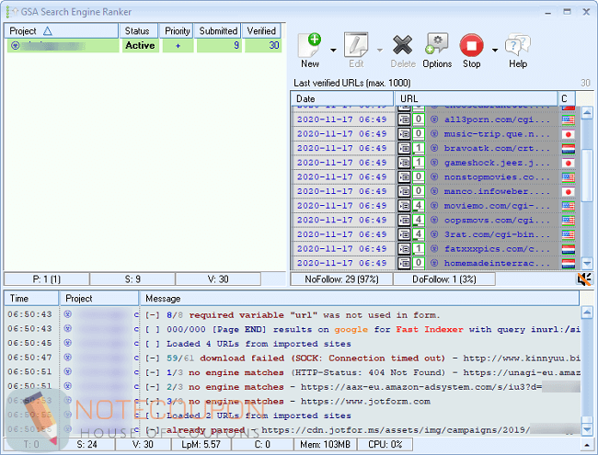Click the Japan flag in the gameshock row
The width and height of the screenshot is (598, 455).
(569, 163)
